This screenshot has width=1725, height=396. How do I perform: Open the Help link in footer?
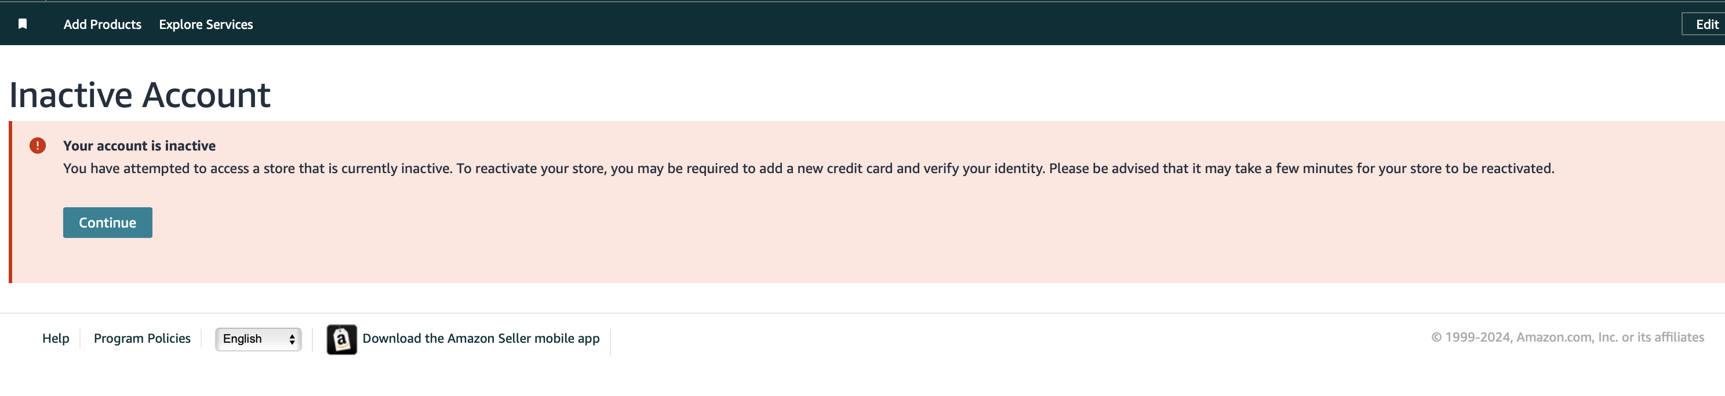pyautogui.click(x=56, y=339)
